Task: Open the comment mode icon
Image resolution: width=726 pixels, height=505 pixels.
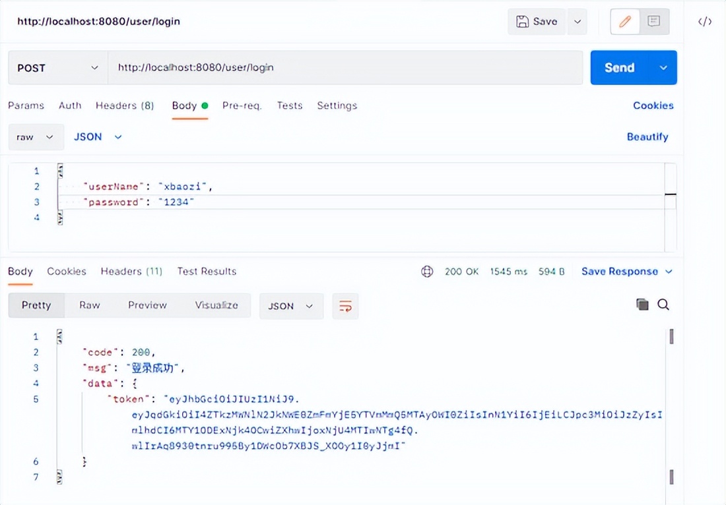Action: pyautogui.click(x=654, y=22)
